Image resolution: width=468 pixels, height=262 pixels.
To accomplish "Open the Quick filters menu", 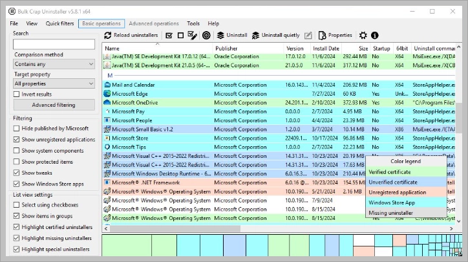I will pyautogui.click(x=59, y=23).
